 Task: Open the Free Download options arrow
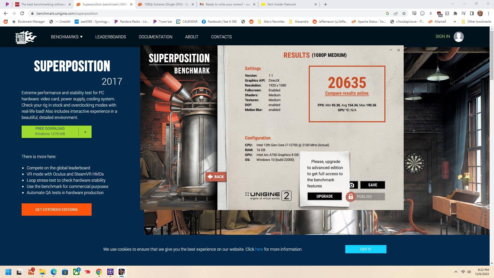tap(85, 132)
